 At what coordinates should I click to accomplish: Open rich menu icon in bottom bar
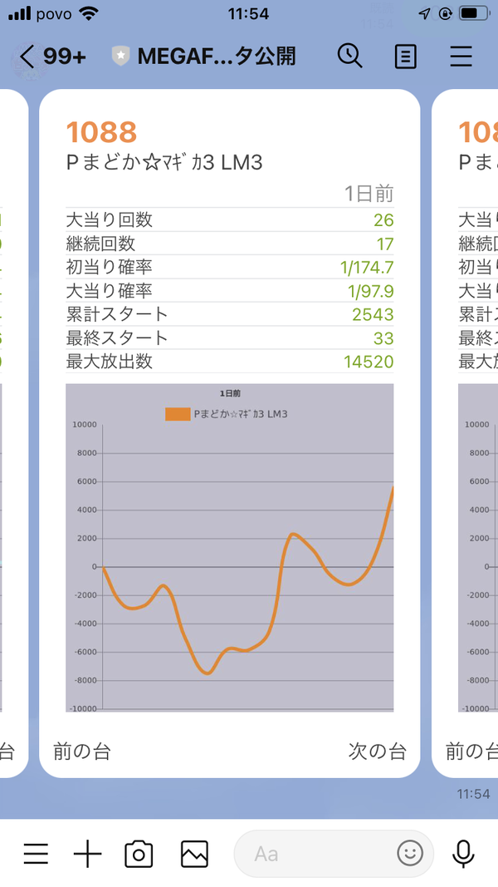[x=36, y=853]
